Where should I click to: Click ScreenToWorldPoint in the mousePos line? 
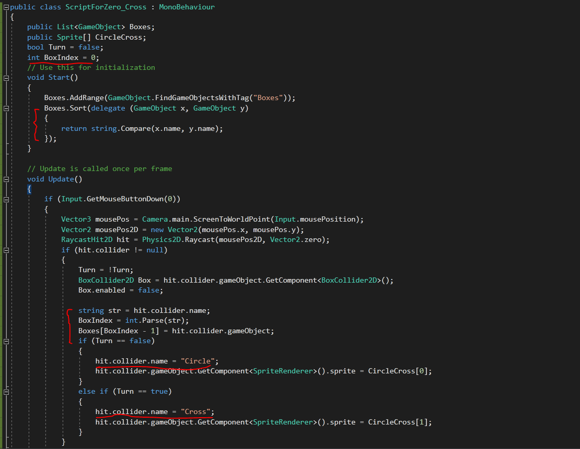pos(231,220)
